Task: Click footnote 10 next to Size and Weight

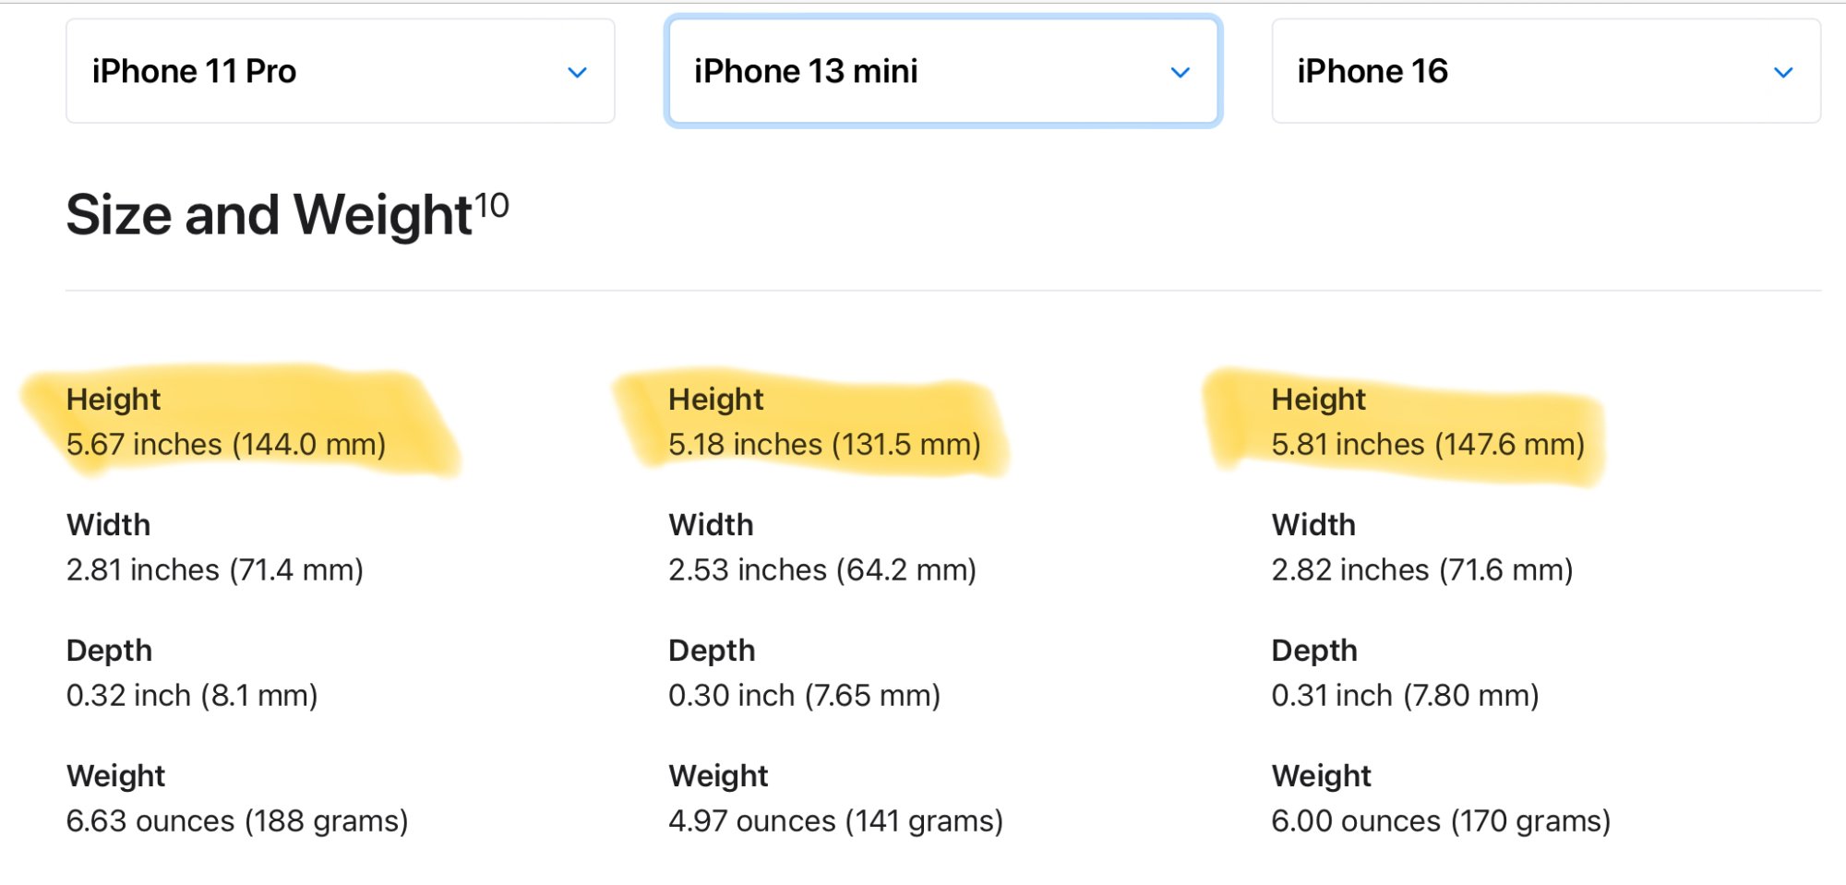Action: point(492,205)
